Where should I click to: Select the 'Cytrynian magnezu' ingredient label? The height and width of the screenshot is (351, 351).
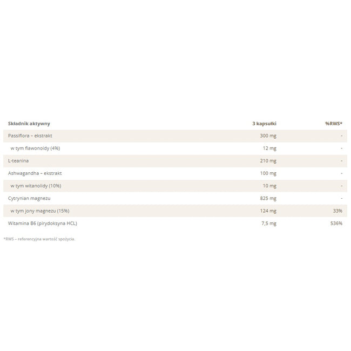tap(29, 198)
